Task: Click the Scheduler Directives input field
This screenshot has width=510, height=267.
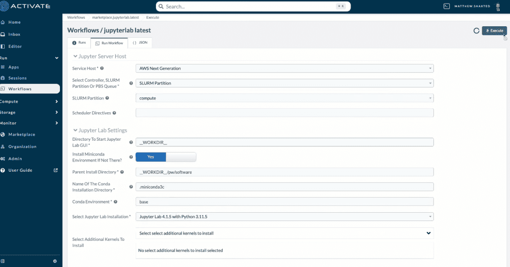Action: point(285,113)
